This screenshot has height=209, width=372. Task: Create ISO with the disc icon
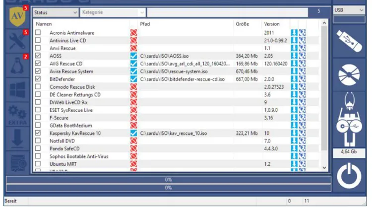click(349, 75)
